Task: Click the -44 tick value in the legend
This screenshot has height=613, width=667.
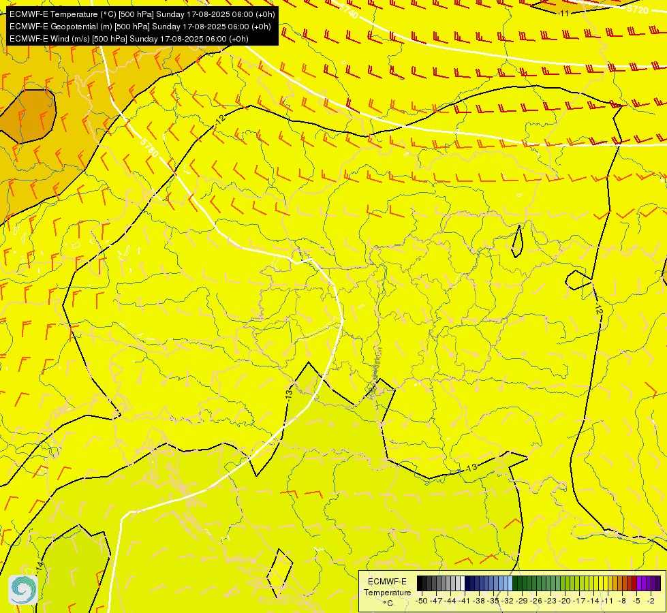Action: pos(450,601)
